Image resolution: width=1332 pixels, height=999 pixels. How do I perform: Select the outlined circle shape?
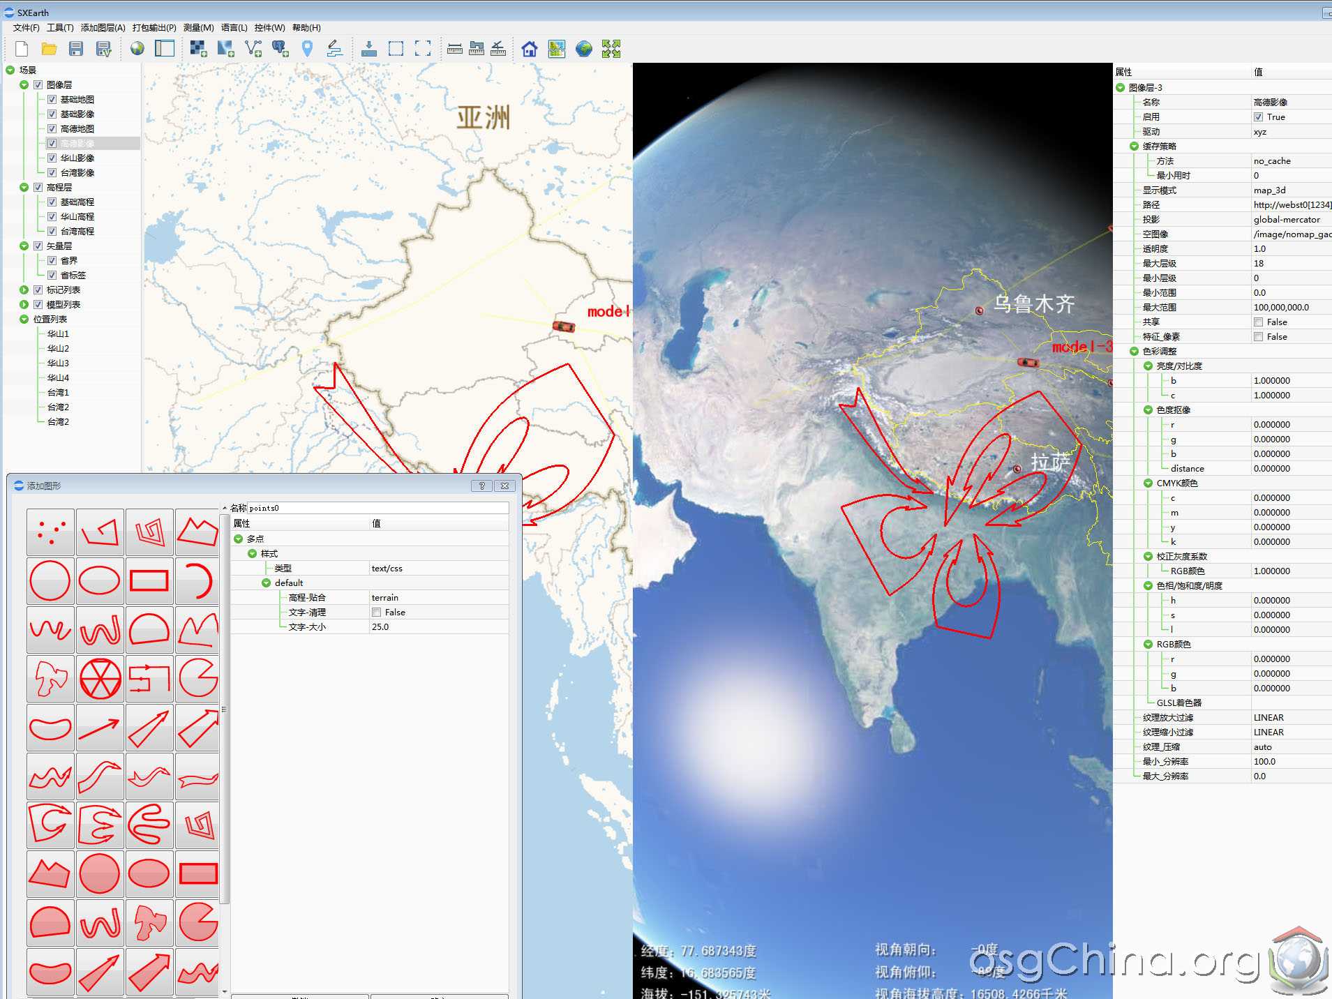pos(50,580)
